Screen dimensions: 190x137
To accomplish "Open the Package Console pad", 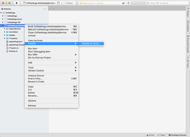I will 178,135.
